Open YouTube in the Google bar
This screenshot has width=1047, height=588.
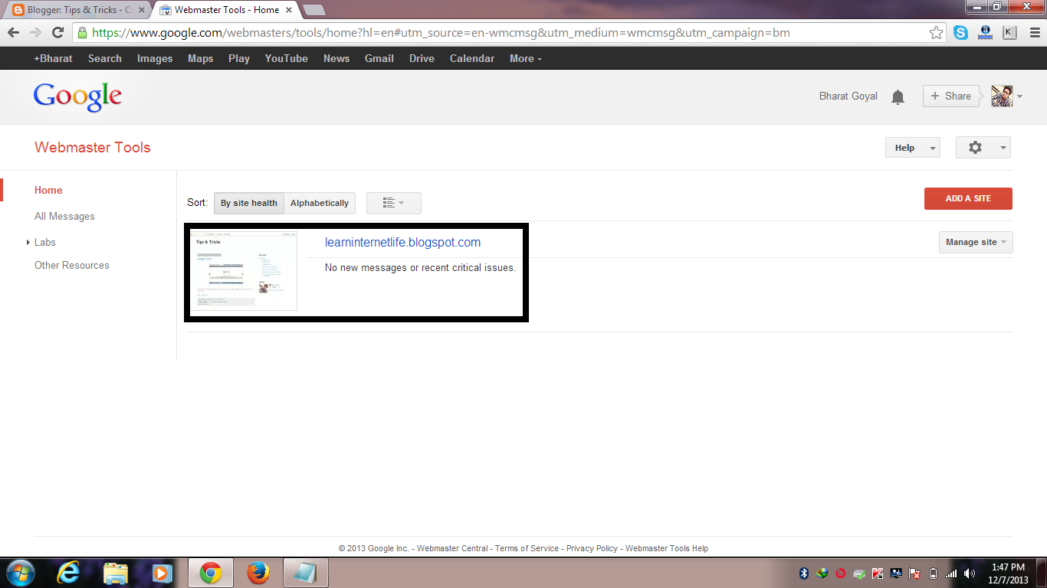click(x=287, y=58)
